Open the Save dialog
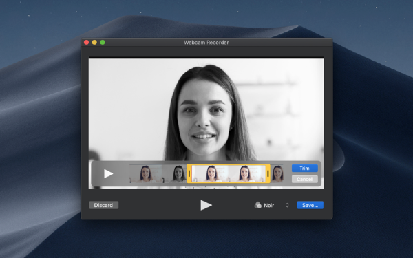The width and height of the screenshot is (413, 258). pyautogui.click(x=310, y=205)
